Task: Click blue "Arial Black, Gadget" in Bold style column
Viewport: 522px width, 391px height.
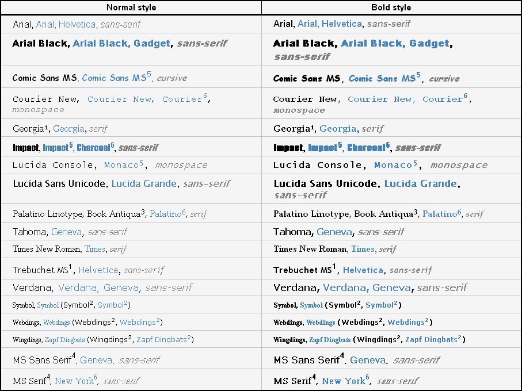Action: click(x=395, y=43)
